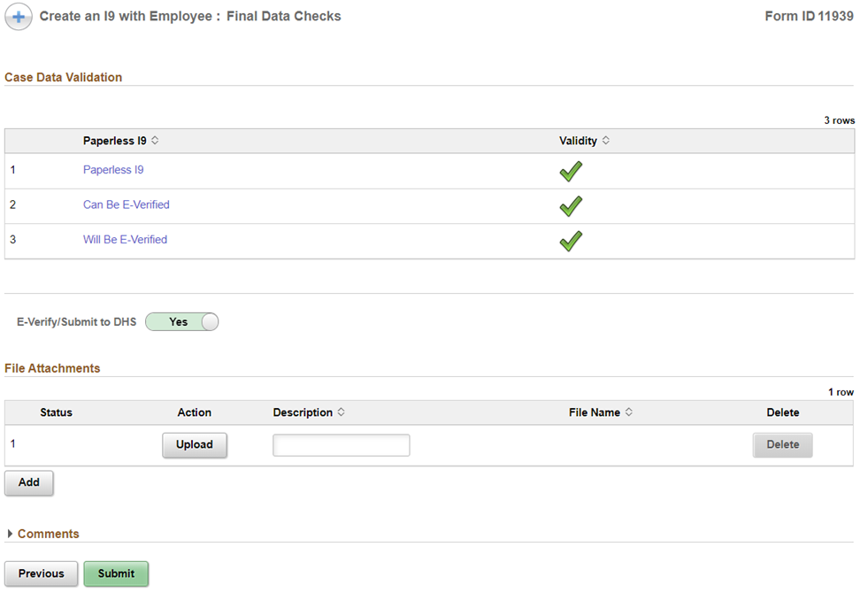Toggle the E-Verify/Submit to DHS switch
The height and width of the screenshot is (593, 860).
[x=181, y=322]
